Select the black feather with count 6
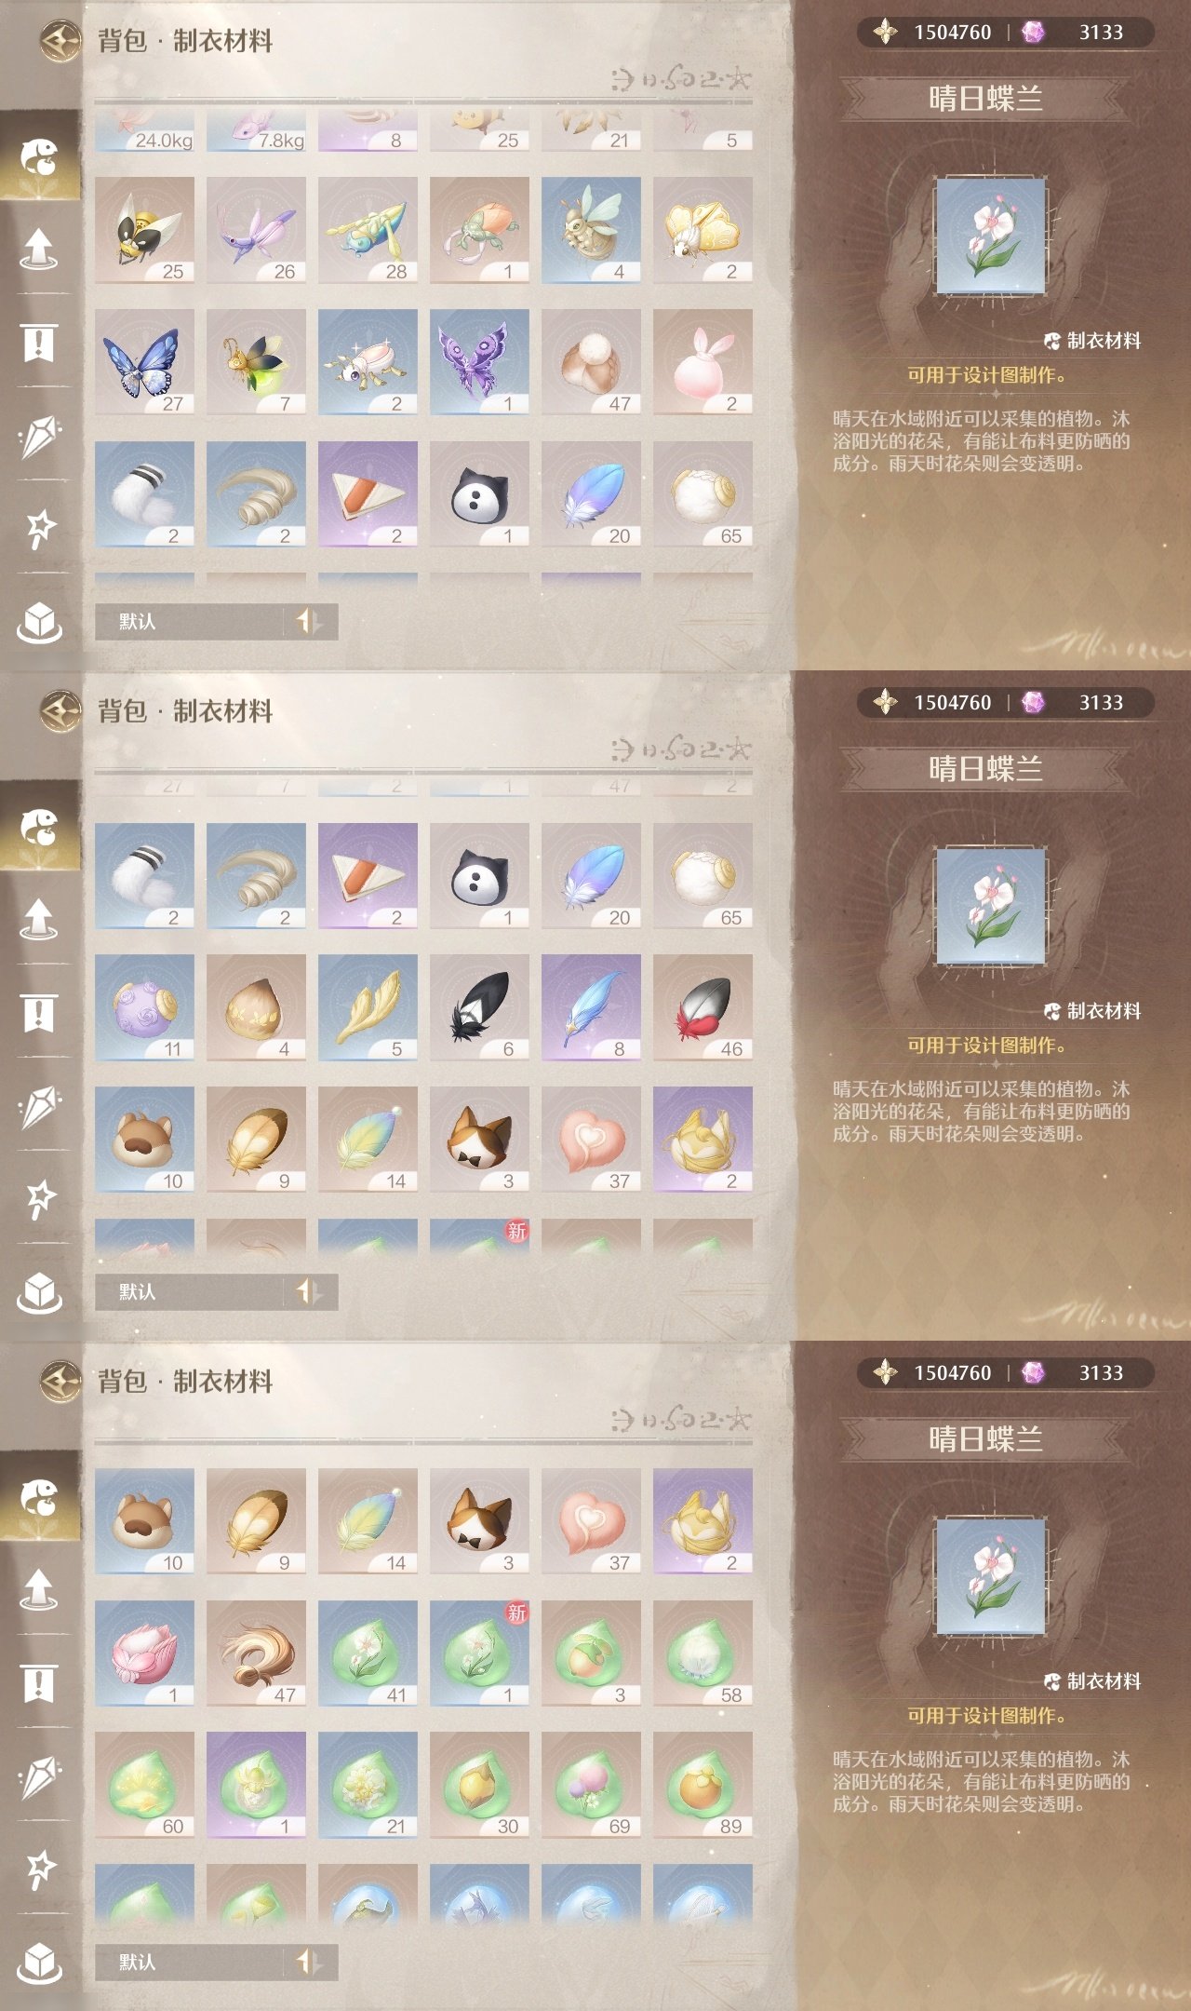 pos(479,1007)
